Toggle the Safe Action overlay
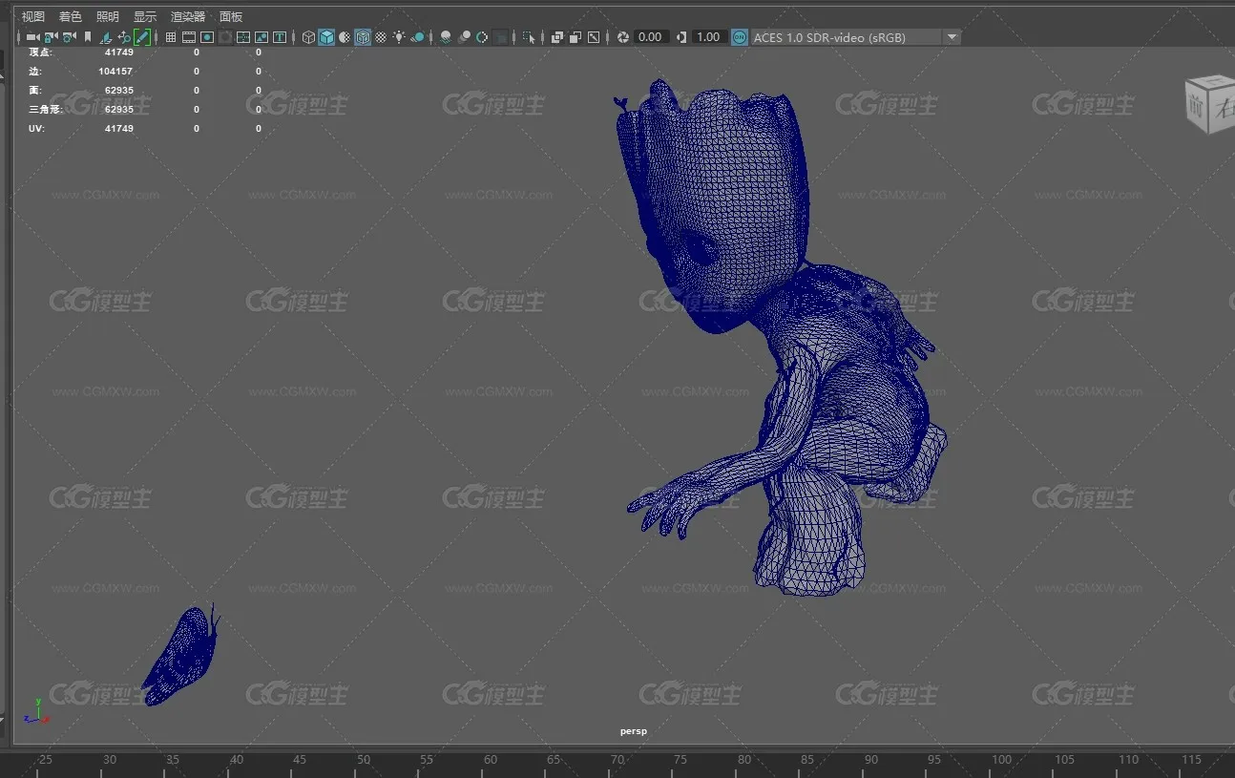The width and height of the screenshot is (1235, 778). pos(262,37)
